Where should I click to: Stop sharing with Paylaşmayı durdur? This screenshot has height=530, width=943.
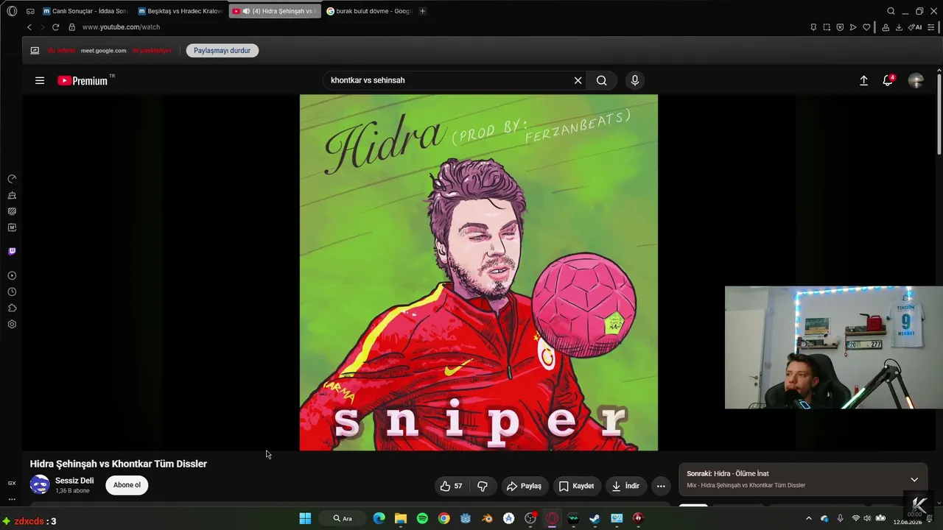(222, 51)
